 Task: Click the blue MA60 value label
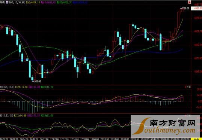click(80, 2)
